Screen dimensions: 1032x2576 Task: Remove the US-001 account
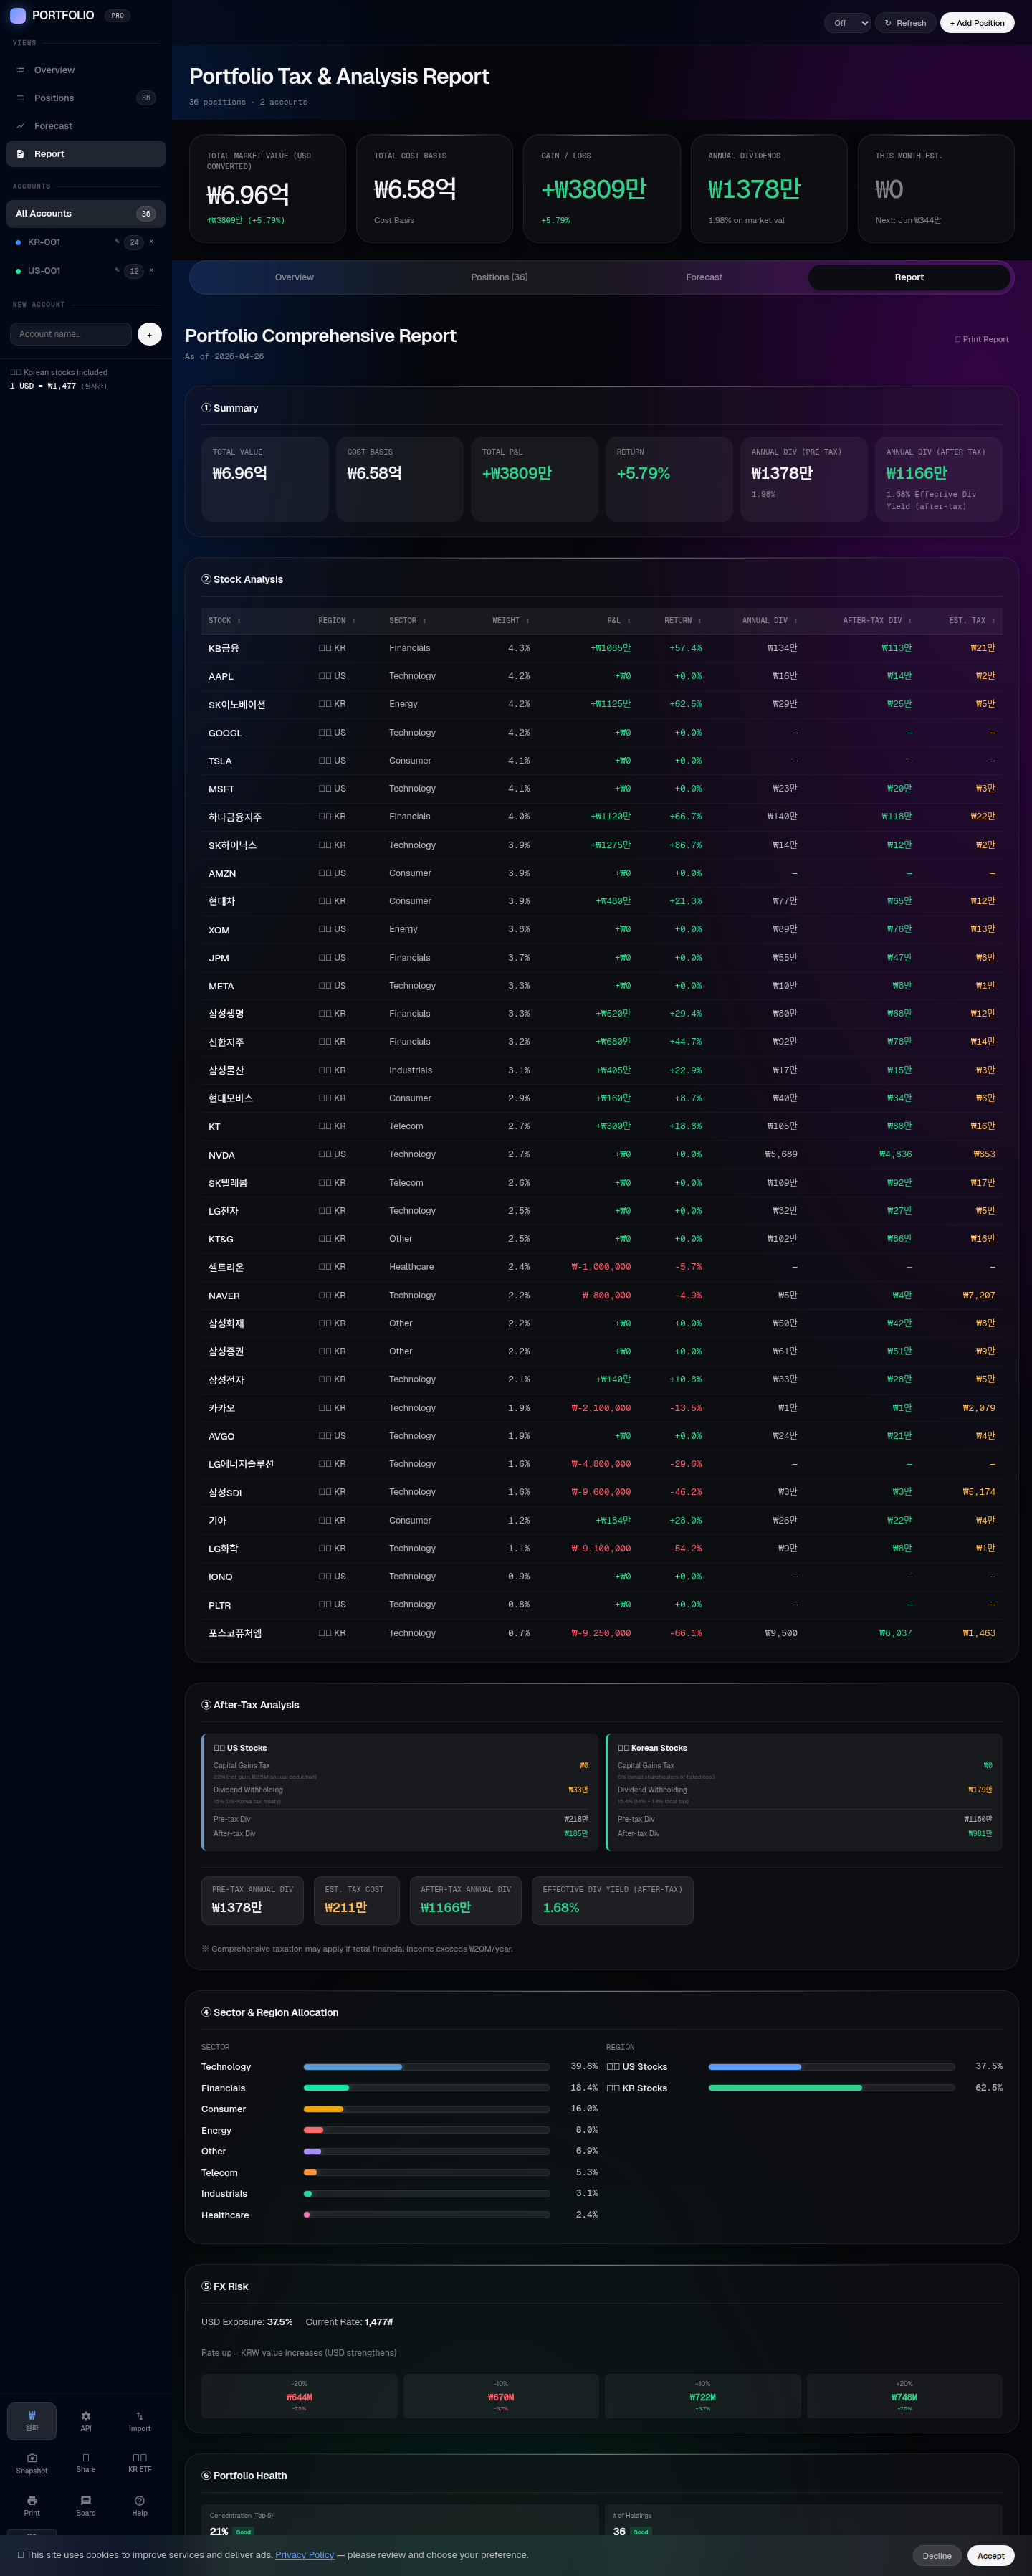pos(151,271)
